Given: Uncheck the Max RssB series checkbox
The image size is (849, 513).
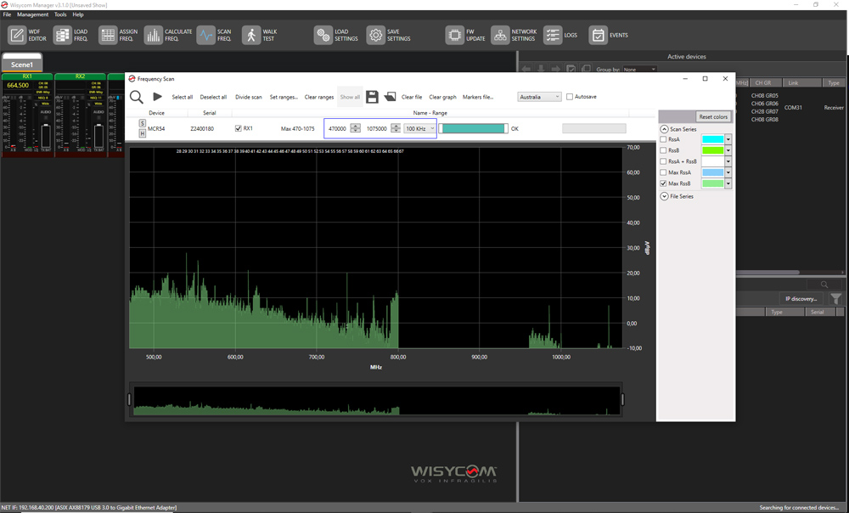Looking at the screenshot, I should point(664,183).
